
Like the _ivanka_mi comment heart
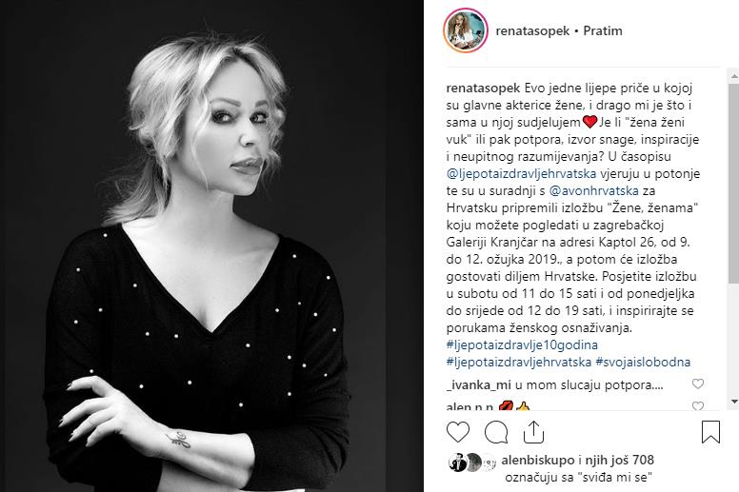pyautogui.click(x=697, y=384)
